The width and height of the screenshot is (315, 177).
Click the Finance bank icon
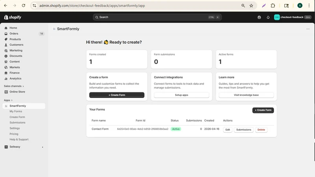(x=6, y=73)
